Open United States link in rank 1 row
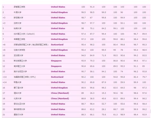This screenshot has height=118, width=151. tap(58, 7)
